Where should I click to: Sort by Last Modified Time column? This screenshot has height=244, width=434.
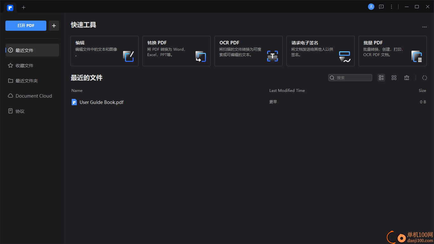click(x=287, y=91)
